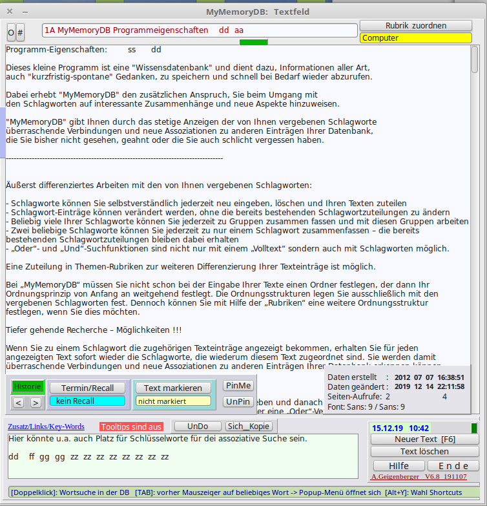Image resolution: width=487 pixels, height=506 pixels.
Task: Click the 'Seiten-Aufrufe: 2' info text
Action: pos(358,397)
